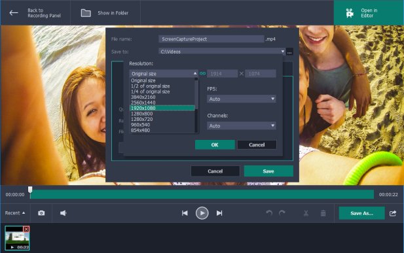This screenshot has width=404, height=253.
Task: Cut fragment with scissors icon
Action: pyautogui.click(x=306, y=213)
